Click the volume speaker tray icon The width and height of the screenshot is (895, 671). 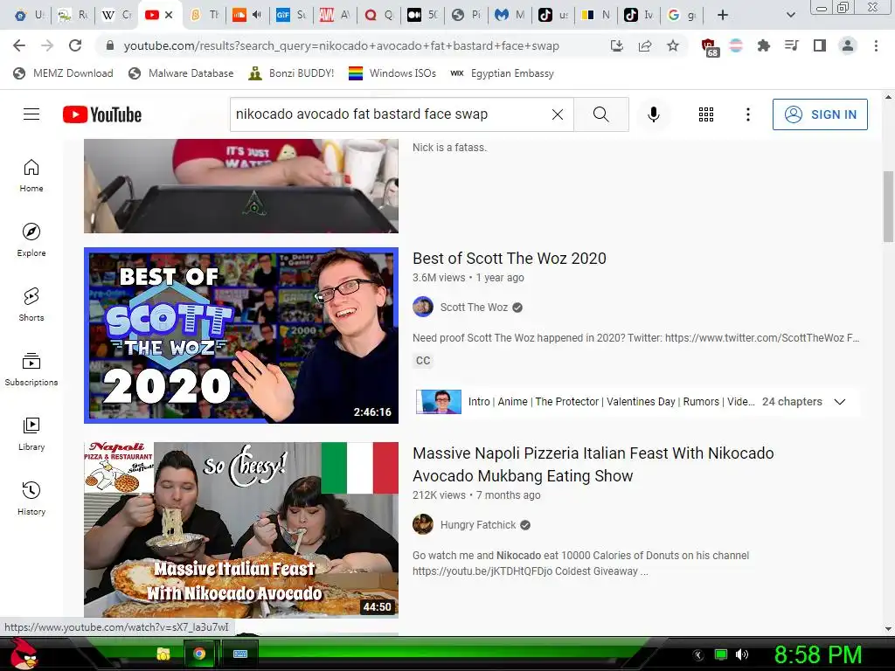coord(741,655)
